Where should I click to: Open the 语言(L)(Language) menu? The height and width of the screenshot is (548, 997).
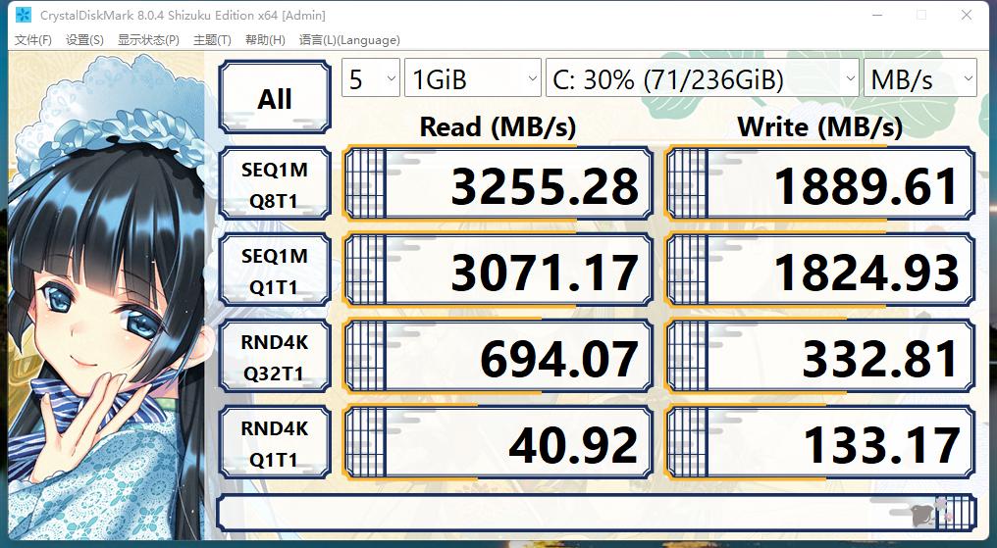pos(349,40)
